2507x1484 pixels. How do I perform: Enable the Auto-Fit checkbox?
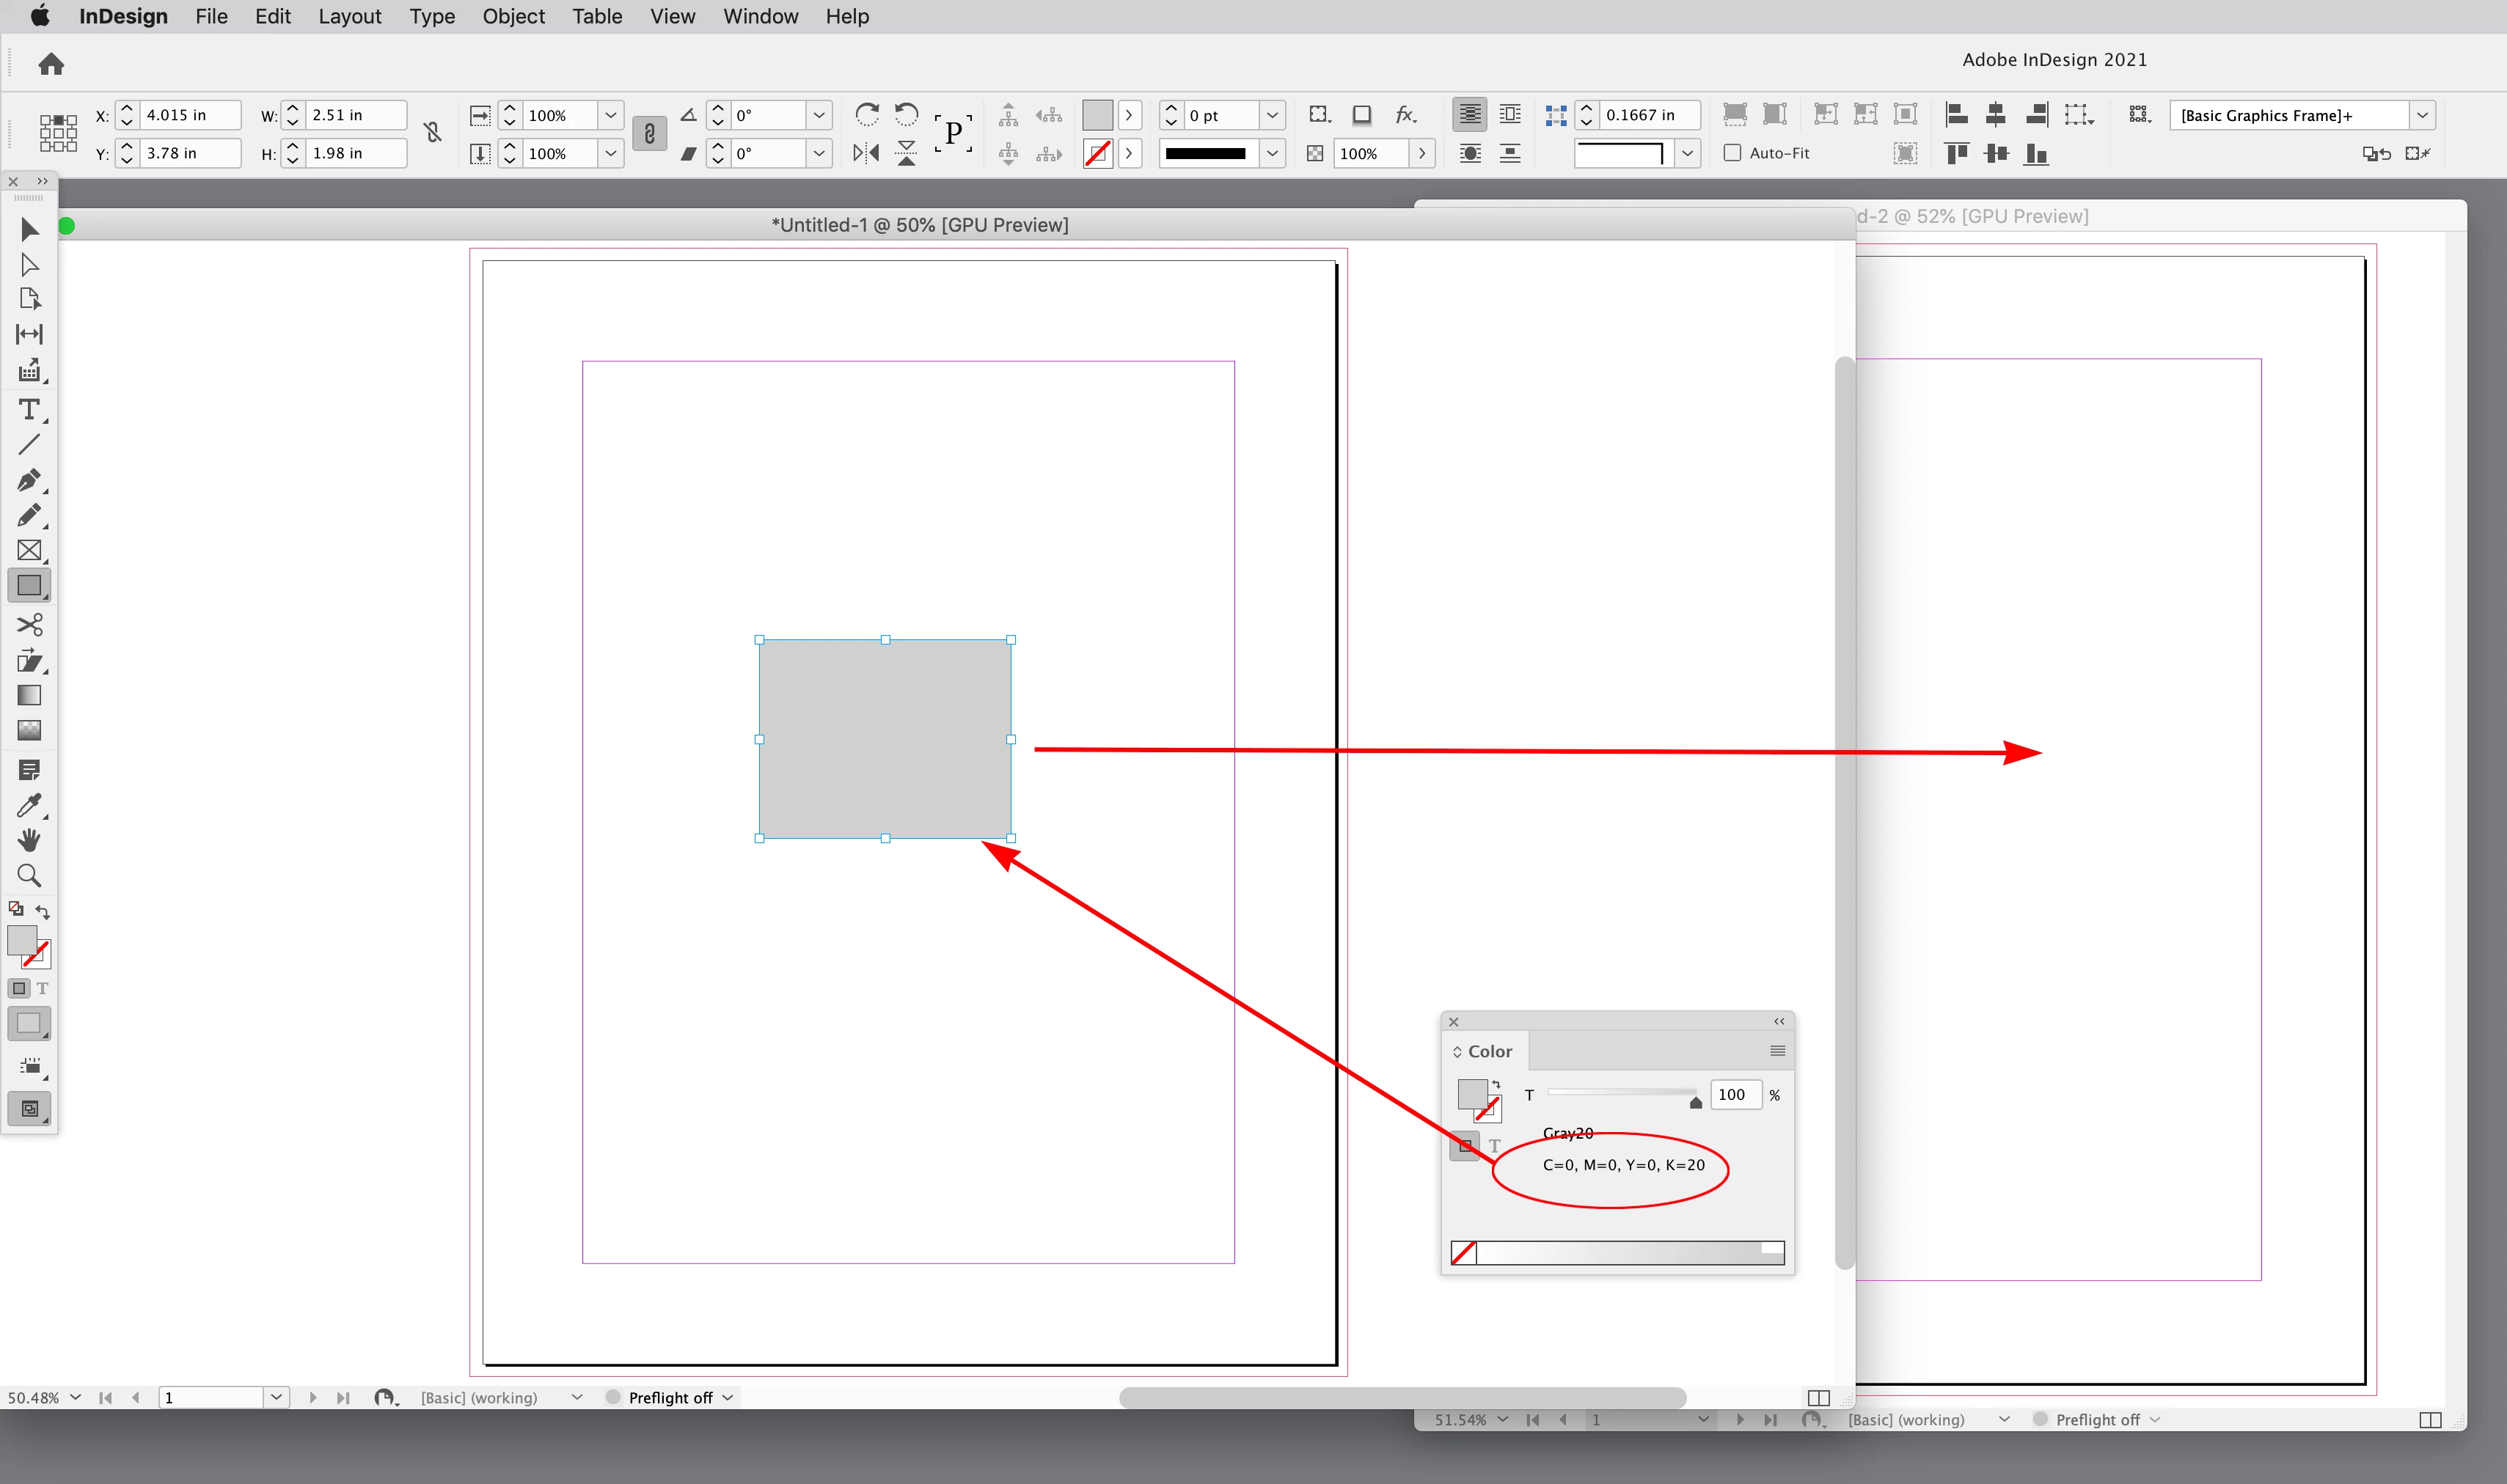pos(1732,153)
